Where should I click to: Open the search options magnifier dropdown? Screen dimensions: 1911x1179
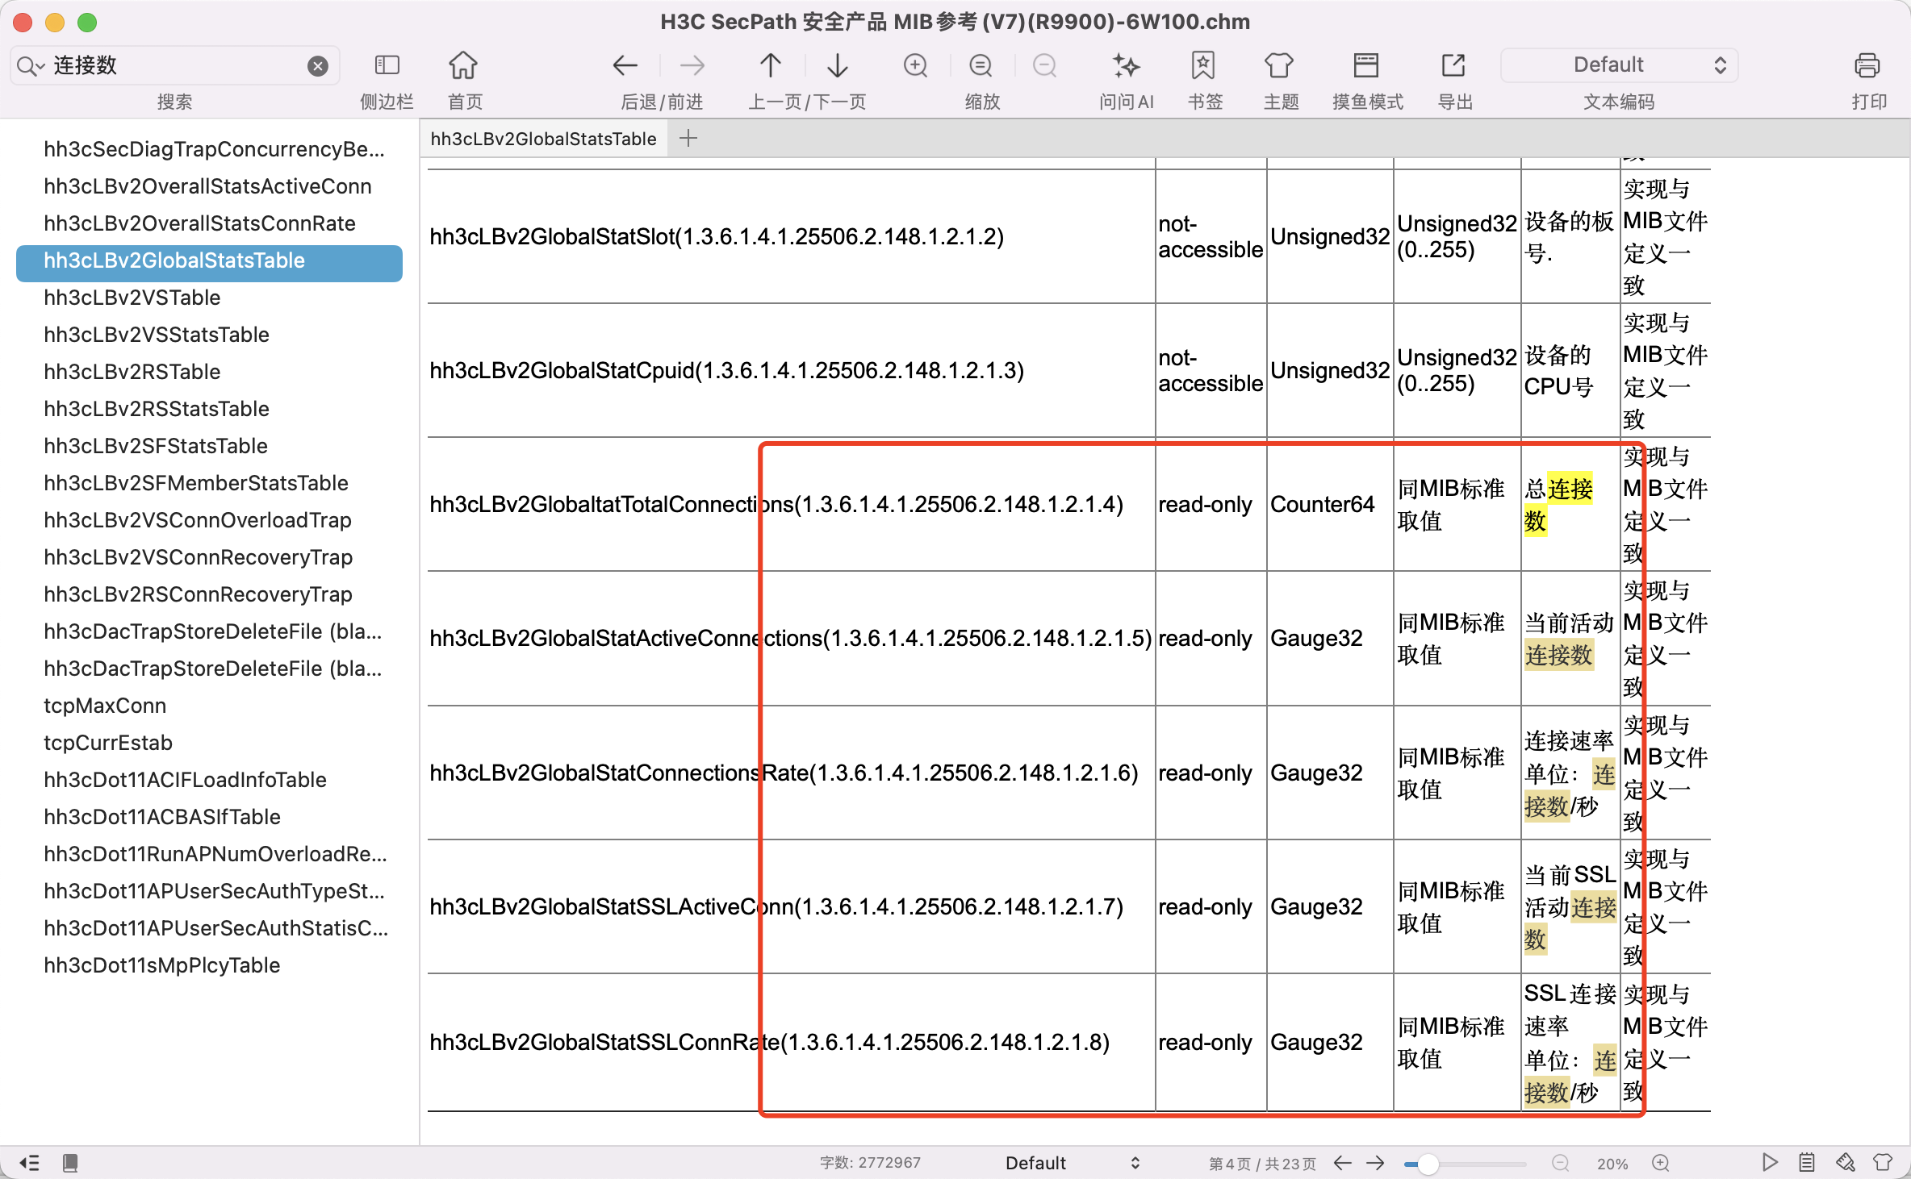(29, 65)
